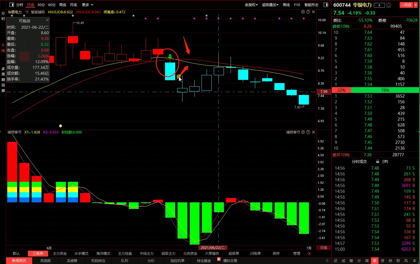
Task: Open dropdown arrow beside +自选 button
Action: pyautogui.click(x=416, y=5)
